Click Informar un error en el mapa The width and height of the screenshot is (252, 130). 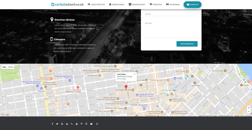point(243,116)
